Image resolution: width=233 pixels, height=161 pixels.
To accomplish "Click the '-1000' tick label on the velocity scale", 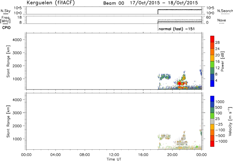I will click(x=221, y=141).
